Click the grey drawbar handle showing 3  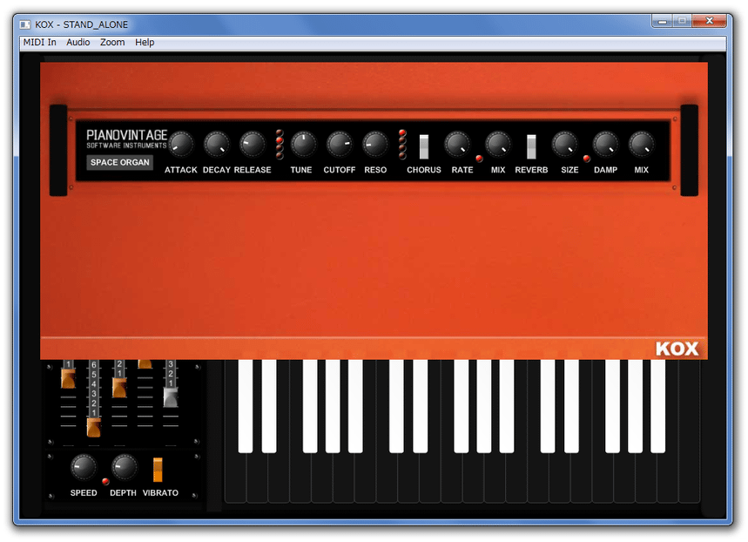(x=171, y=397)
